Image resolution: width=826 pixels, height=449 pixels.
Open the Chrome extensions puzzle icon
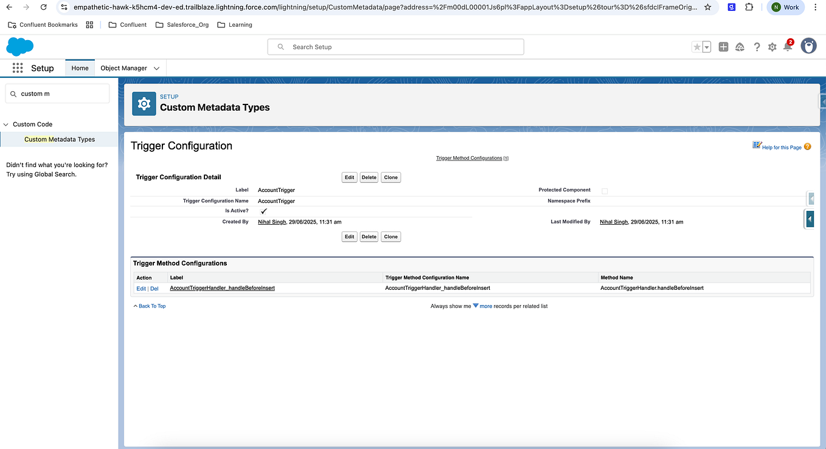[749, 7]
